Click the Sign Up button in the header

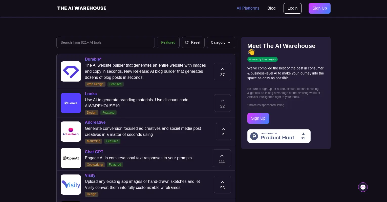tap(319, 8)
